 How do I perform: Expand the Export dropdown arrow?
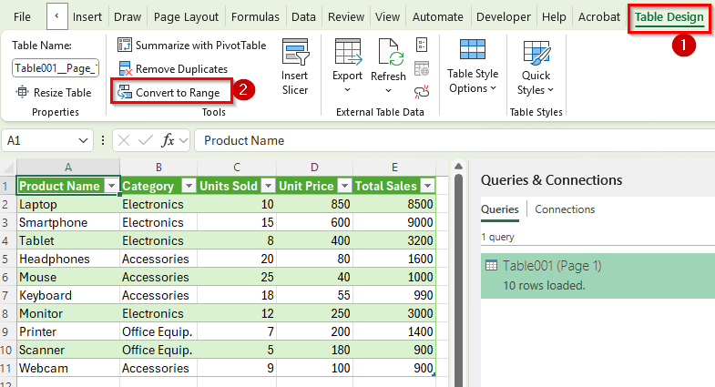coord(347,90)
